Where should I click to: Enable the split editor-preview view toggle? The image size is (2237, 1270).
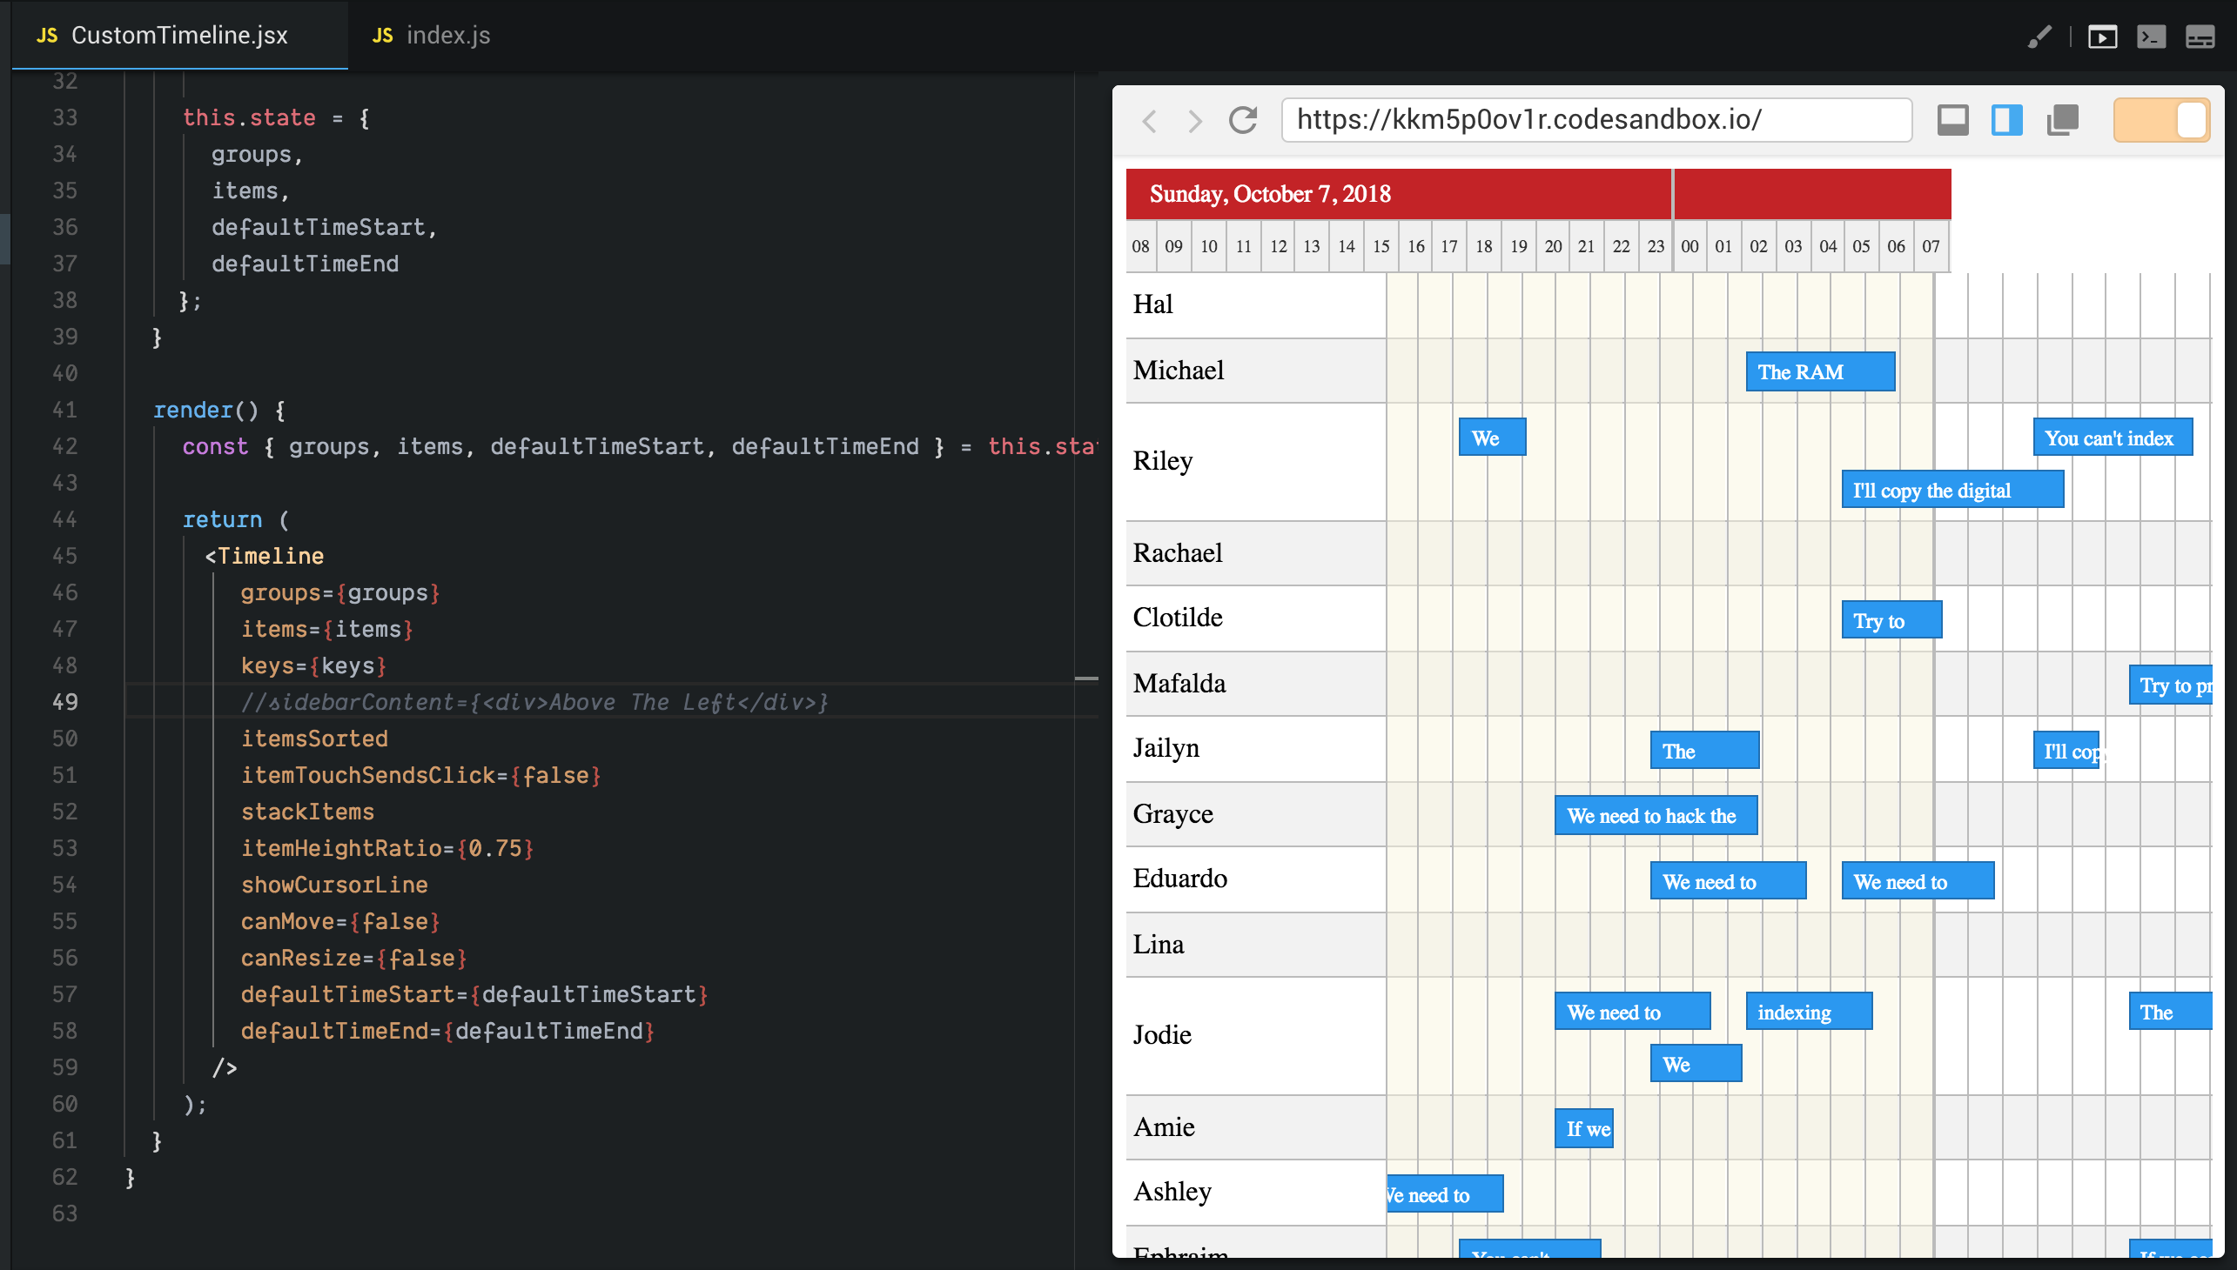pos(2006,119)
